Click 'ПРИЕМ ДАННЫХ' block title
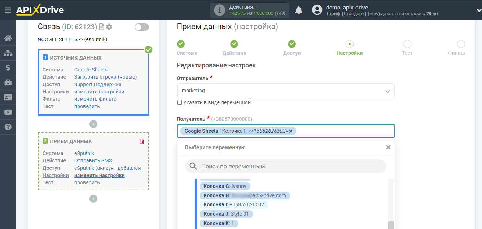 coord(71,141)
